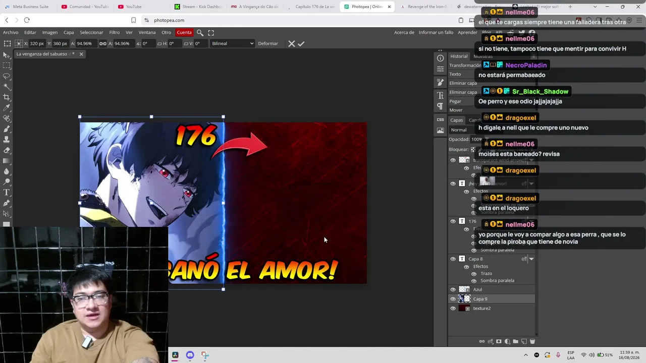Click the delete layer trash icon
The image size is (646, 363).
click(532, 341)
